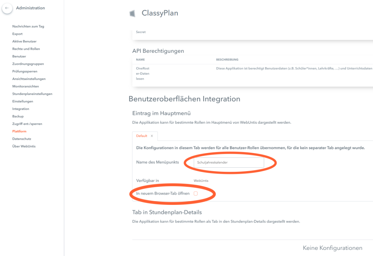Open 'Über WebUntis' page
Screen dimensions: 373x256
[x=24, y=146]
